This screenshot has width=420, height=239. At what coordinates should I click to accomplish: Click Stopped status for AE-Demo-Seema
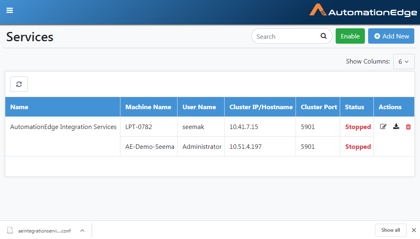pyautogui.click(x=358, y=146)
